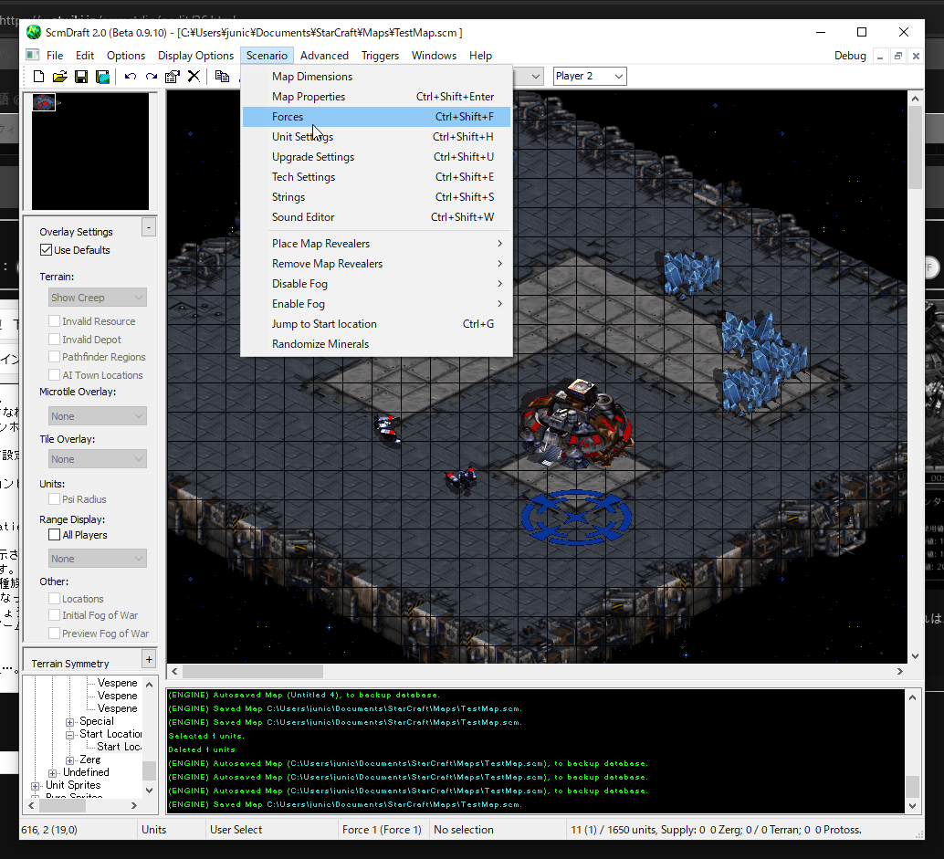
Task: Click the Delete X toolbar icon
Action: coord(194,77)
